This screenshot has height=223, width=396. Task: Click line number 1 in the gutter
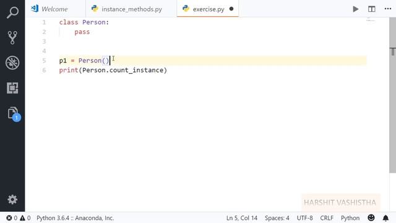pos(44,22)
